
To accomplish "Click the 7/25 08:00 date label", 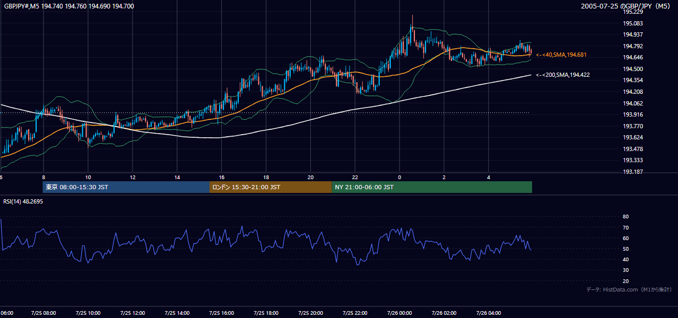I will pyautogui.click(x=44, y=313).
